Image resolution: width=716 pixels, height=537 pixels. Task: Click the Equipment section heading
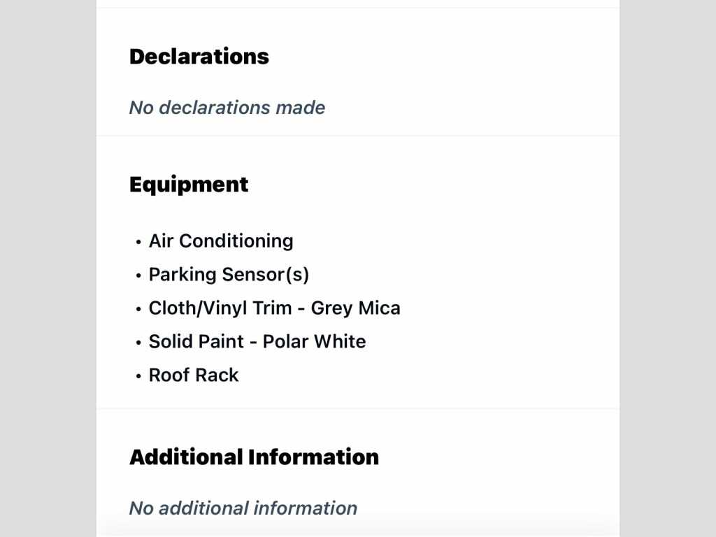coord(189,185)
